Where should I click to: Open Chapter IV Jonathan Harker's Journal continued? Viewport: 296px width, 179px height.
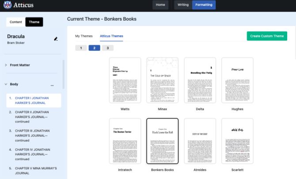click(x=34, y=154)
